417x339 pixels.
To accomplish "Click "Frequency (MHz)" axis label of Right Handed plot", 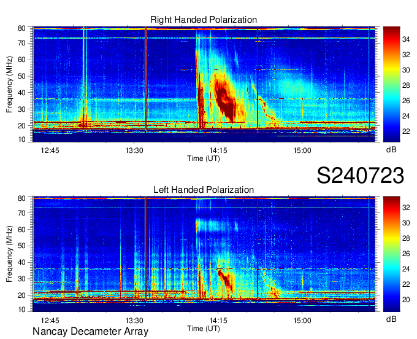I will pyautogui.click(x=9, y=84).
